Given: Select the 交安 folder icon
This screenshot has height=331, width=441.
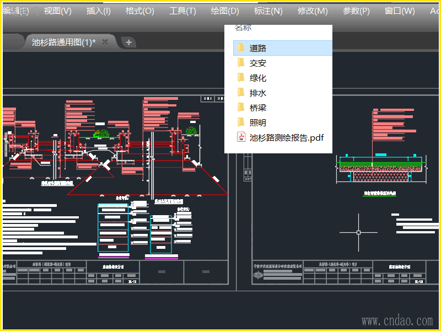Looking at the screenshot, I should tap(241, 62).
